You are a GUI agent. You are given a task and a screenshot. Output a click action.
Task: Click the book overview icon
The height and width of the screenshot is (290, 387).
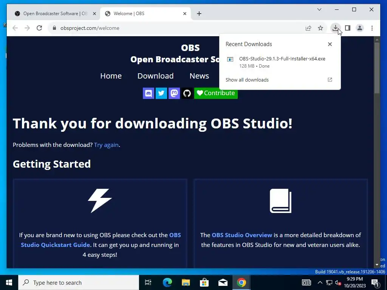point(281,201)
